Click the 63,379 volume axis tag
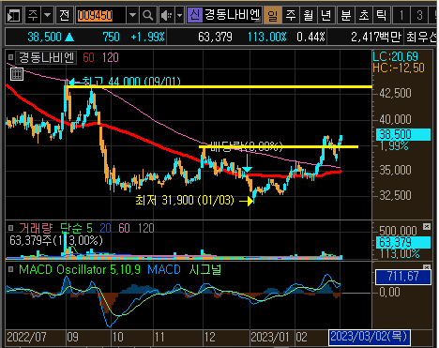Viewport: 439px width, 348px height. coord(403,243)
